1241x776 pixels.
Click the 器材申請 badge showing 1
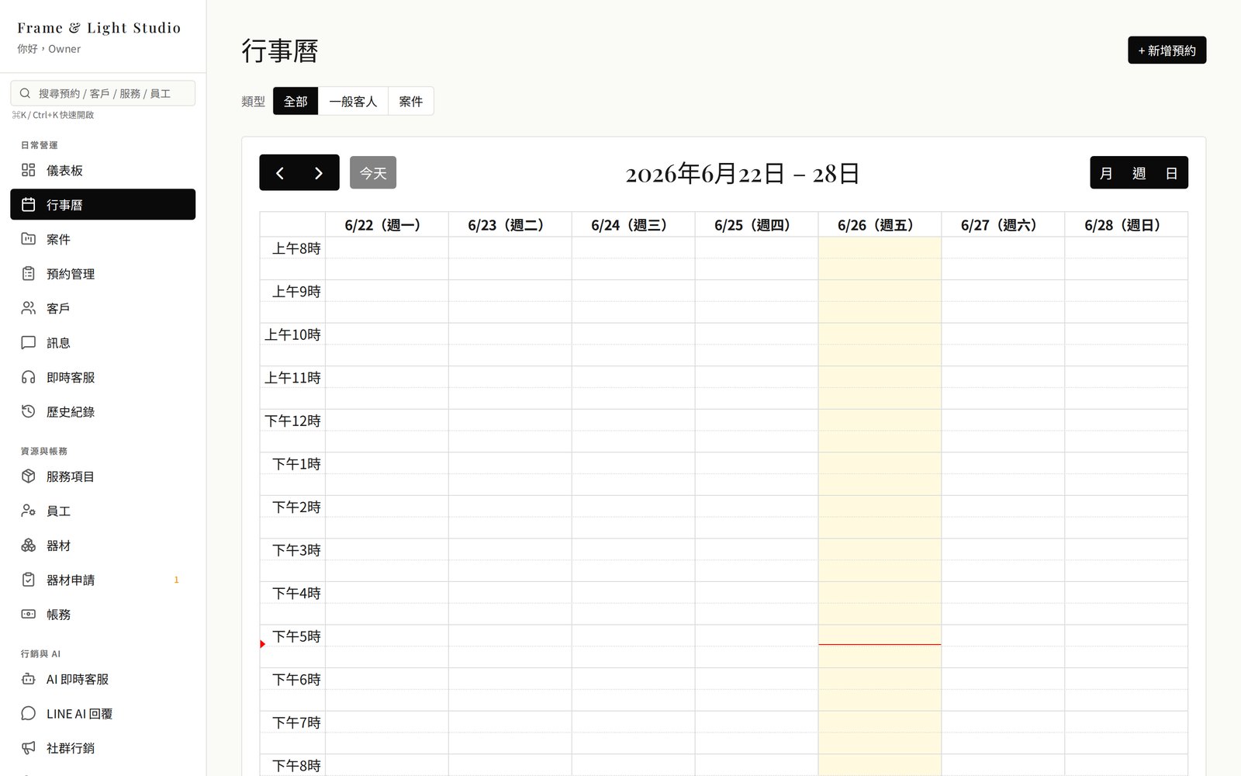click(176, 580)
